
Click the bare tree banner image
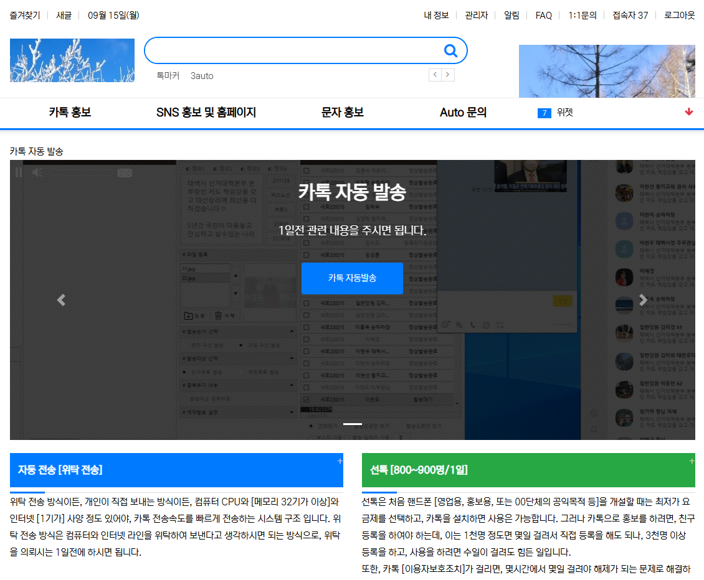tap(607, 71)
